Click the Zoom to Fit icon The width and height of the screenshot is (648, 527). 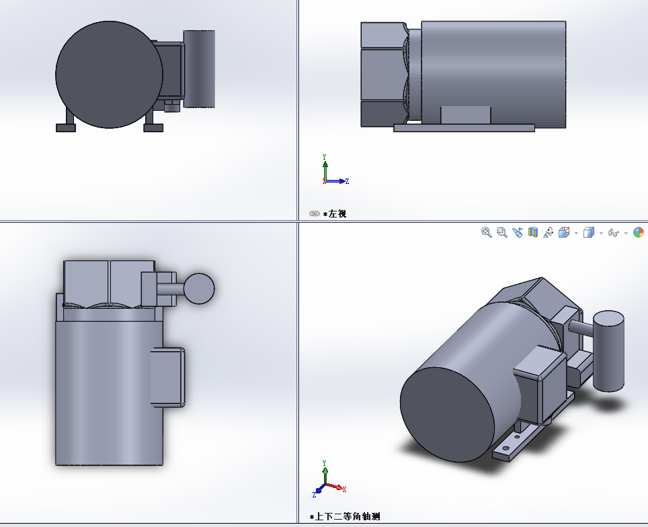(487, 232)
